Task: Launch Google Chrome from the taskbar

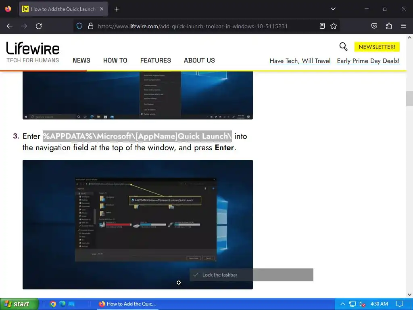Action: click(x=53, y=304)
